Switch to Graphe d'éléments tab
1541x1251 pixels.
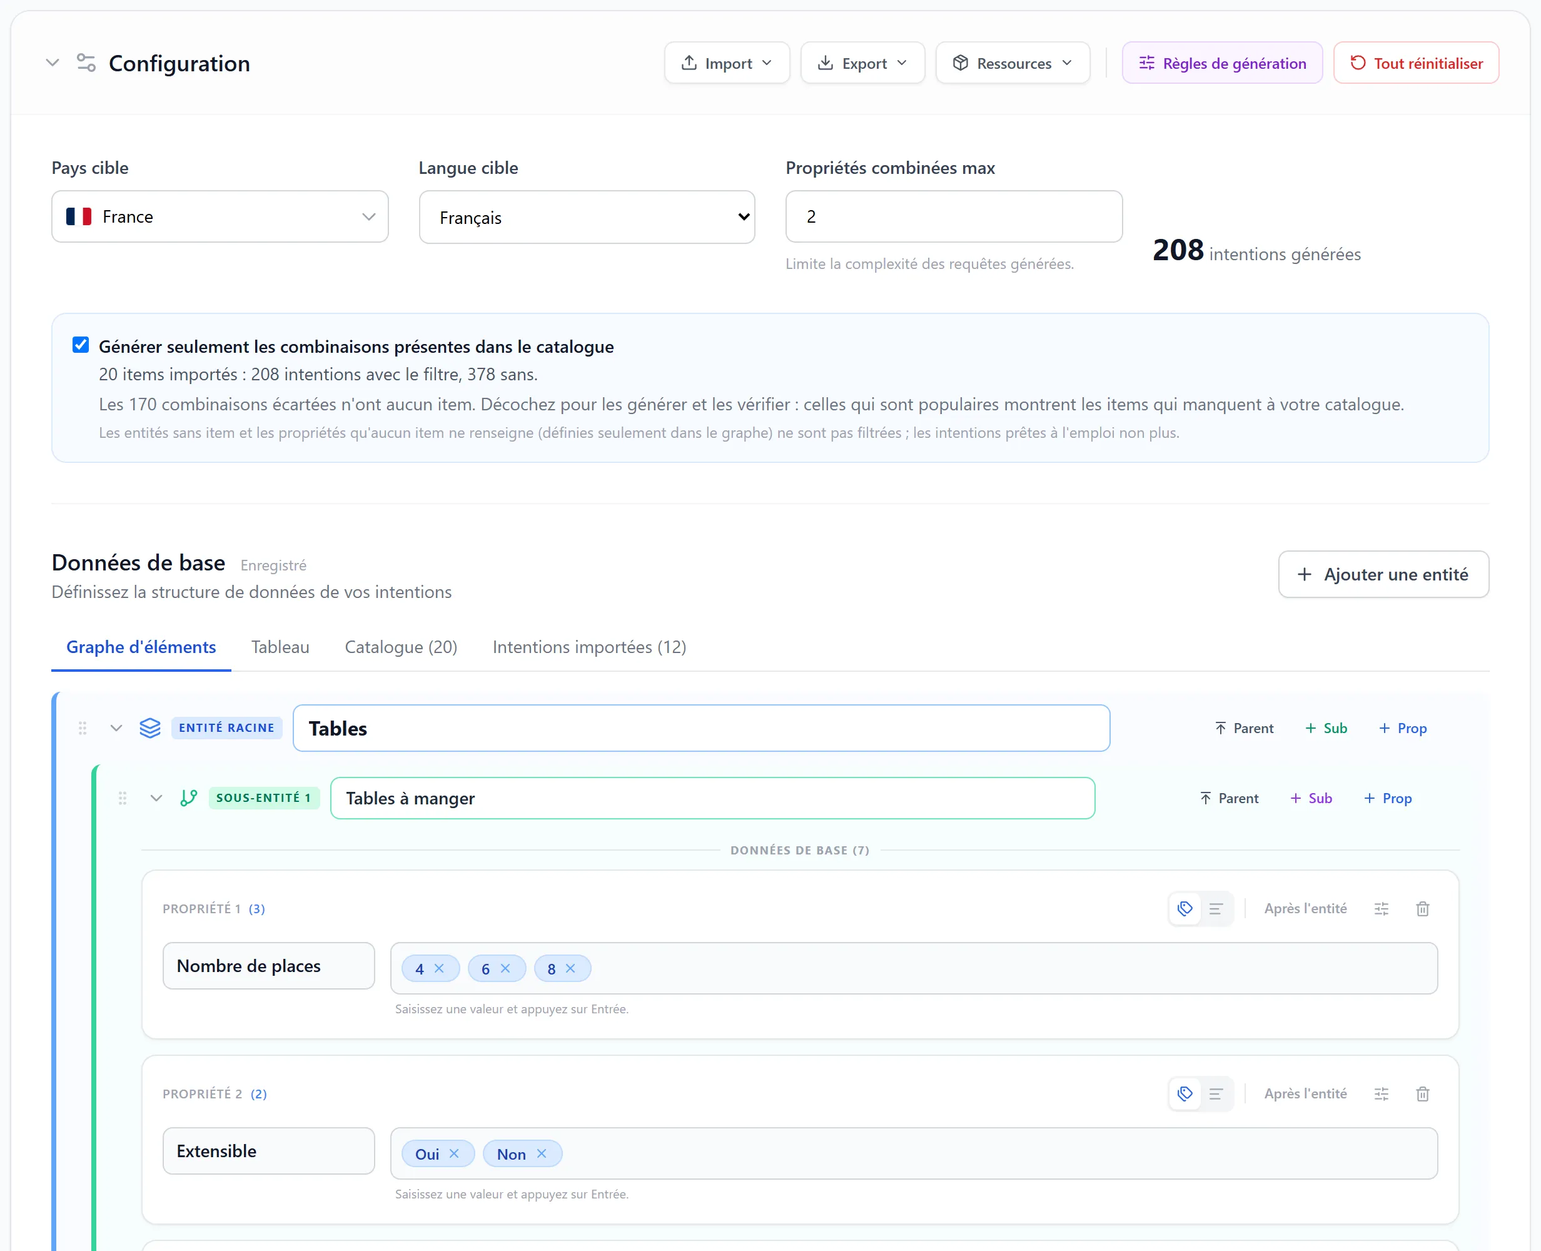pyautogui.click(x=141, y=647)
